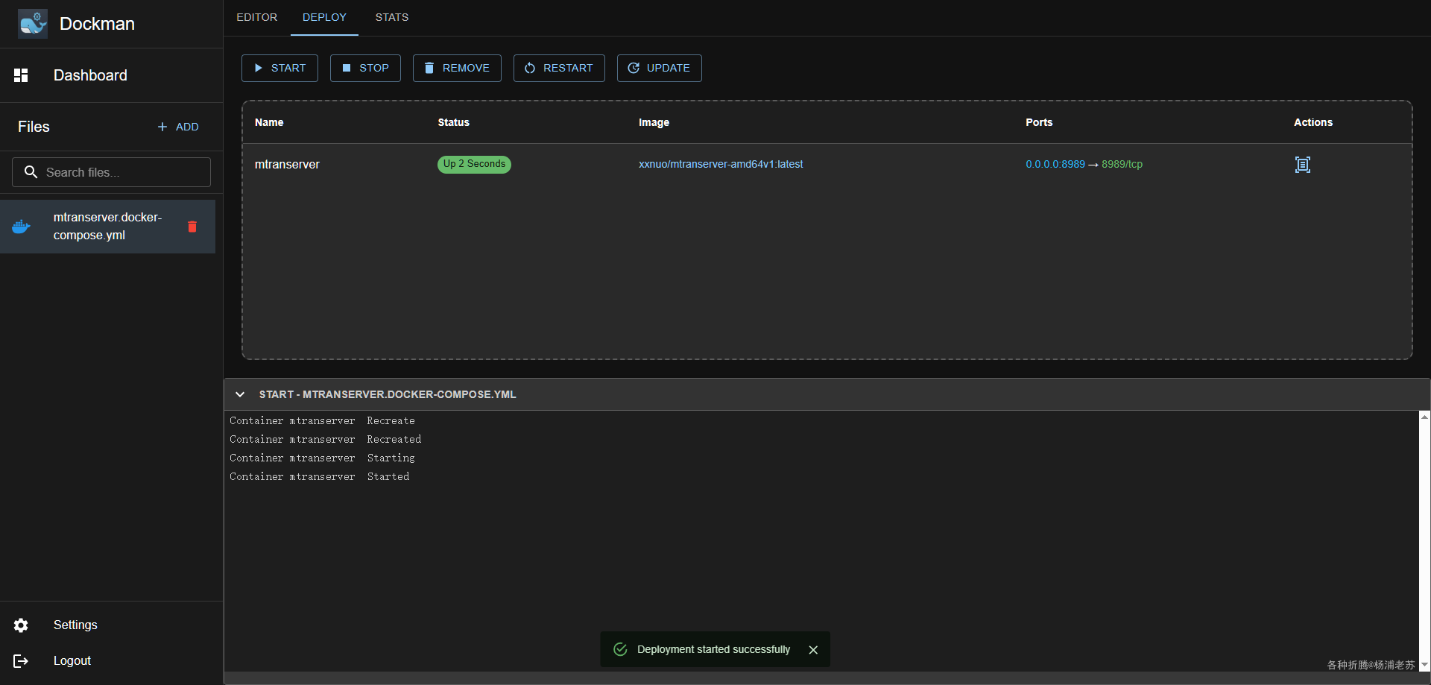Click the 'Started' log line
This screenshot has height=685, width=1431.
320,476
